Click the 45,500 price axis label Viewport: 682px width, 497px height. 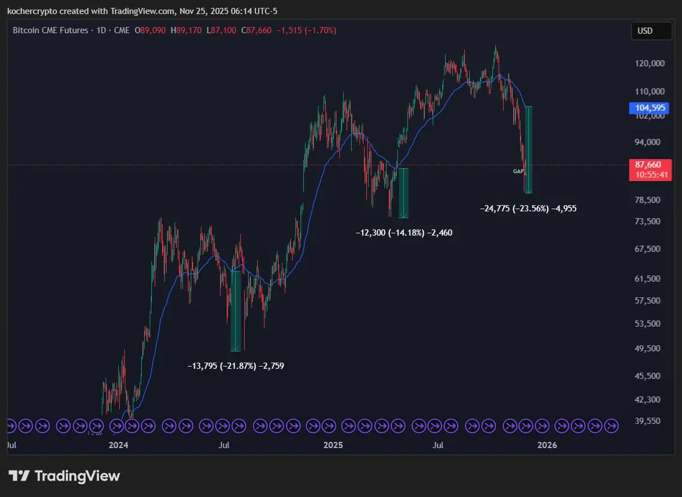[649, 376]
